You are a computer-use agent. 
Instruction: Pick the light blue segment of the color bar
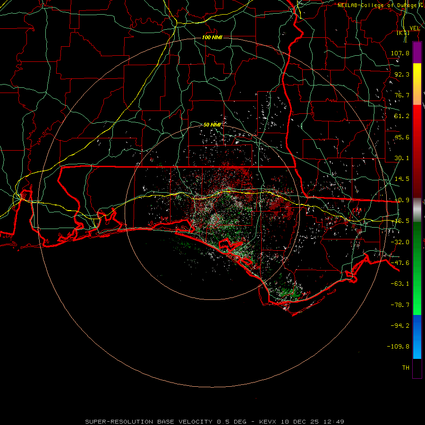417,349
